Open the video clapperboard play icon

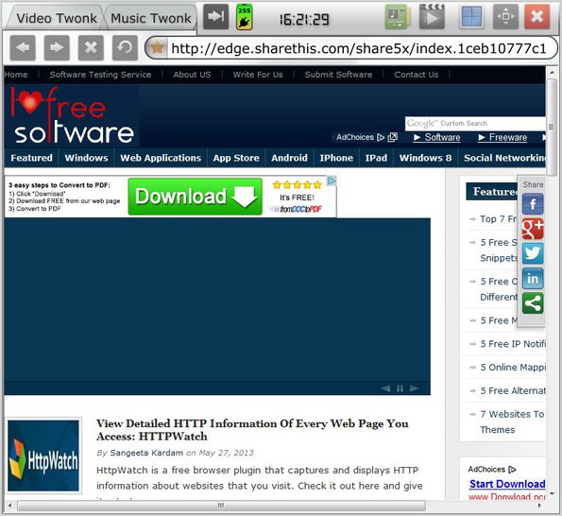432,17
